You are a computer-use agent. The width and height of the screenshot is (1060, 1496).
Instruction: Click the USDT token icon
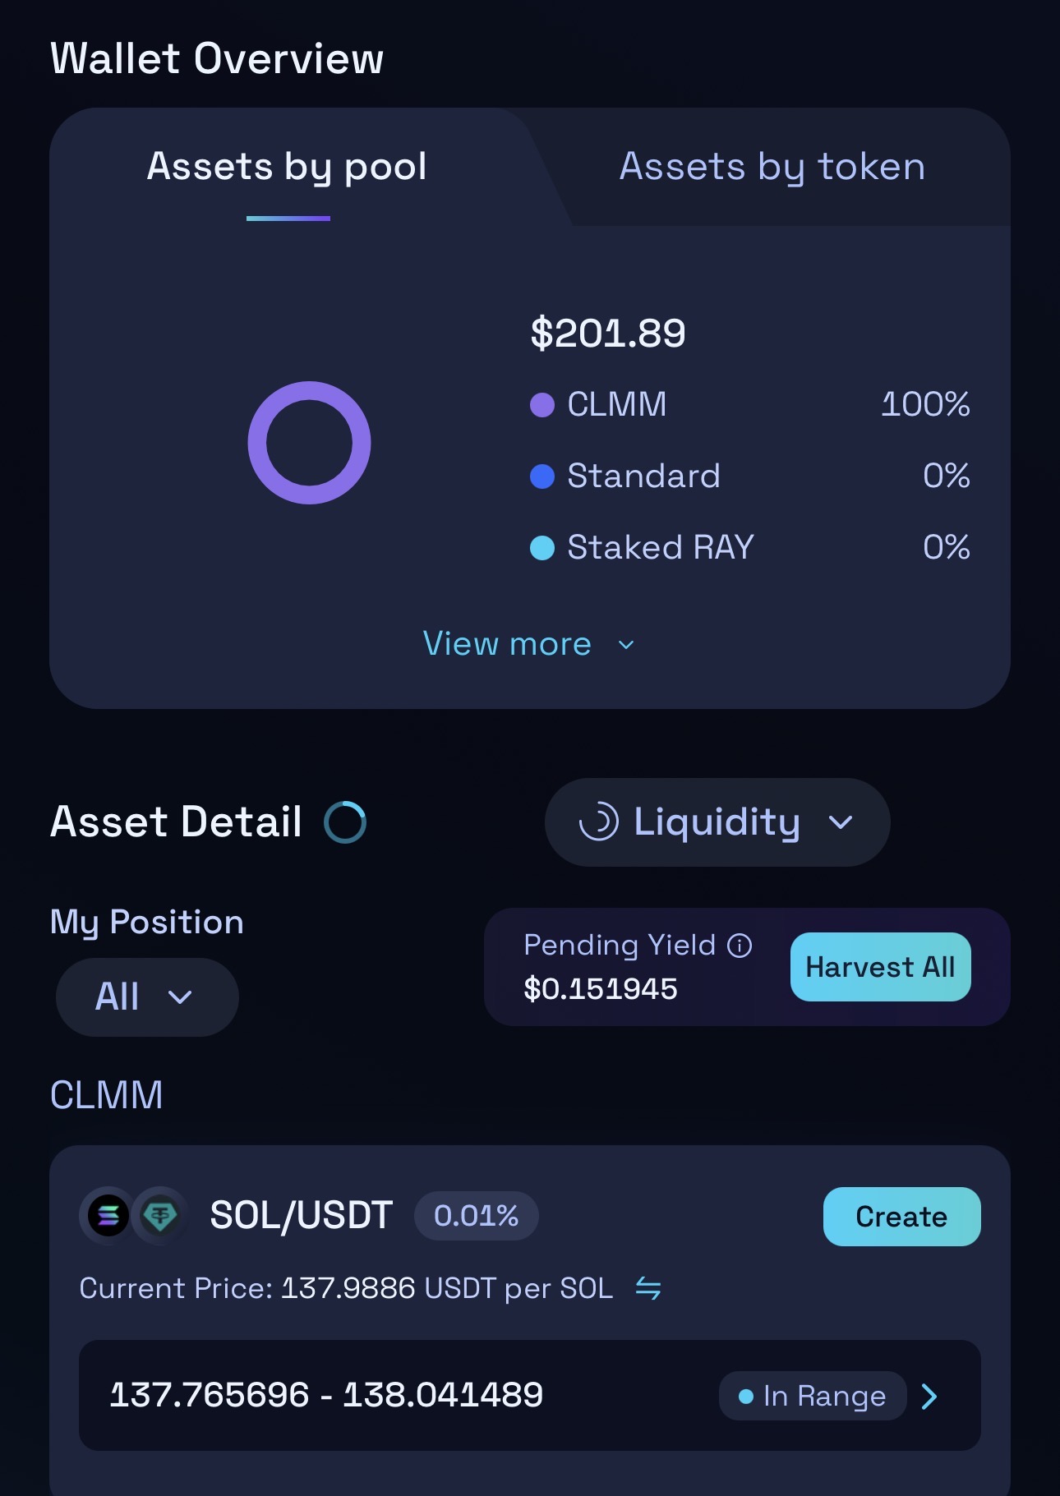(x=160, y=1216)
